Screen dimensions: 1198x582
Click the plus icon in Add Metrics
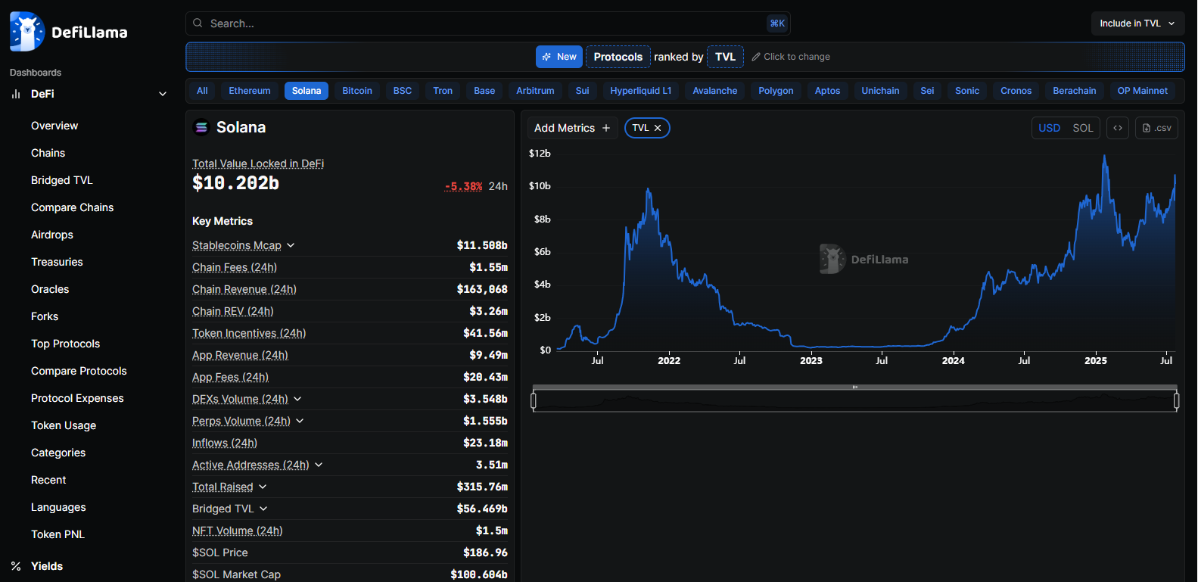tap(606, 128)
